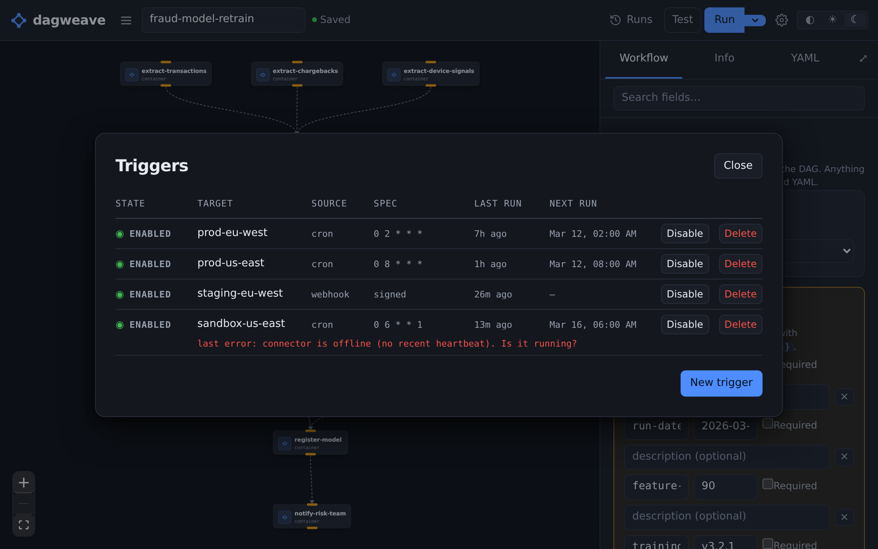Image resolution: width=878 pixels, height=549 pixels.
Task: Remove parameter above run-date with X
Action: (844, 397)
